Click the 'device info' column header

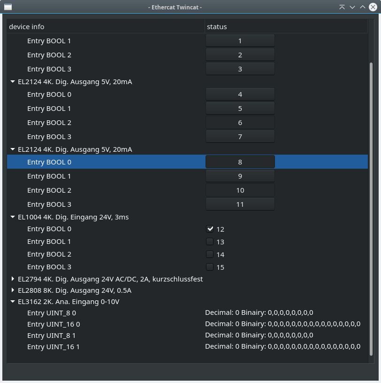(106, 26)
